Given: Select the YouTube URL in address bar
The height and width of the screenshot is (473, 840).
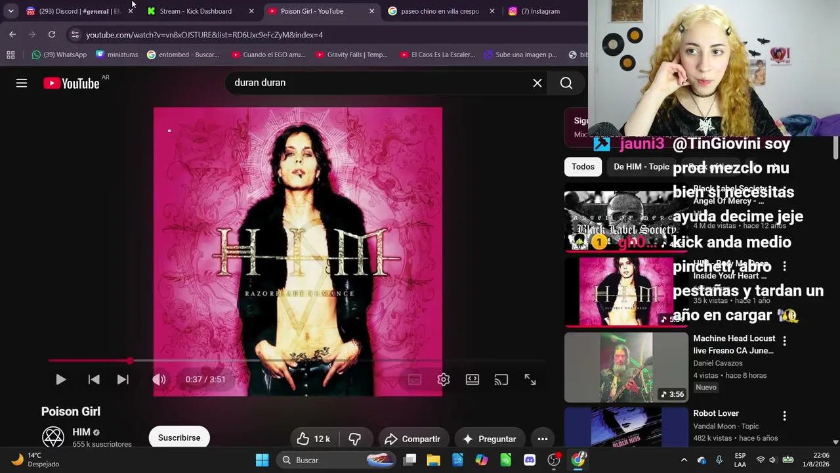Looking at the screenshot, I should coord(204,35).
